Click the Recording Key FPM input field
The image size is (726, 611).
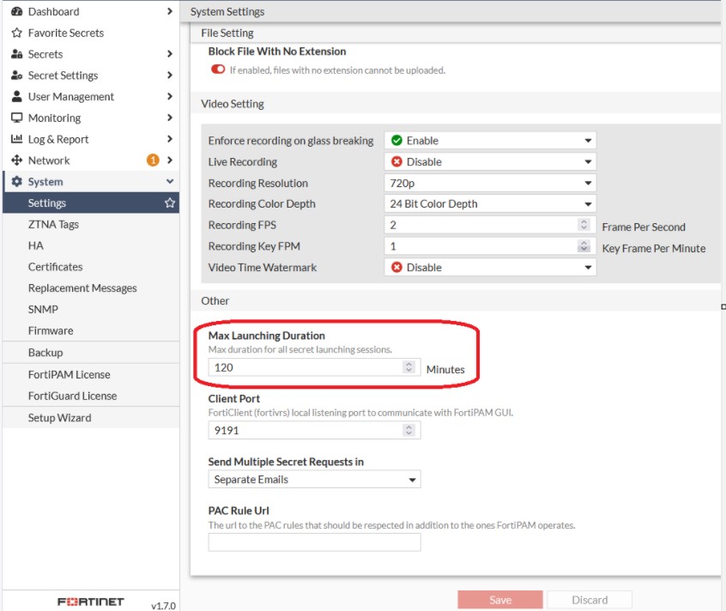pyautogui.click(x=490, y=246)
